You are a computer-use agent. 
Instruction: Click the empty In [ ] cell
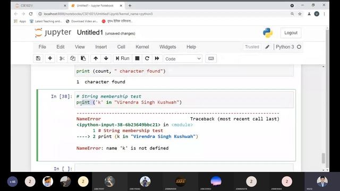(x=184, y=168)
